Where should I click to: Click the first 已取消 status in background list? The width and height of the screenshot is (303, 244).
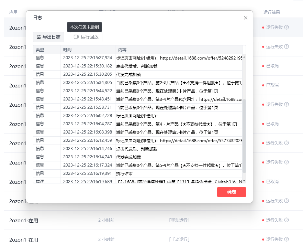[x=272, y=66]
